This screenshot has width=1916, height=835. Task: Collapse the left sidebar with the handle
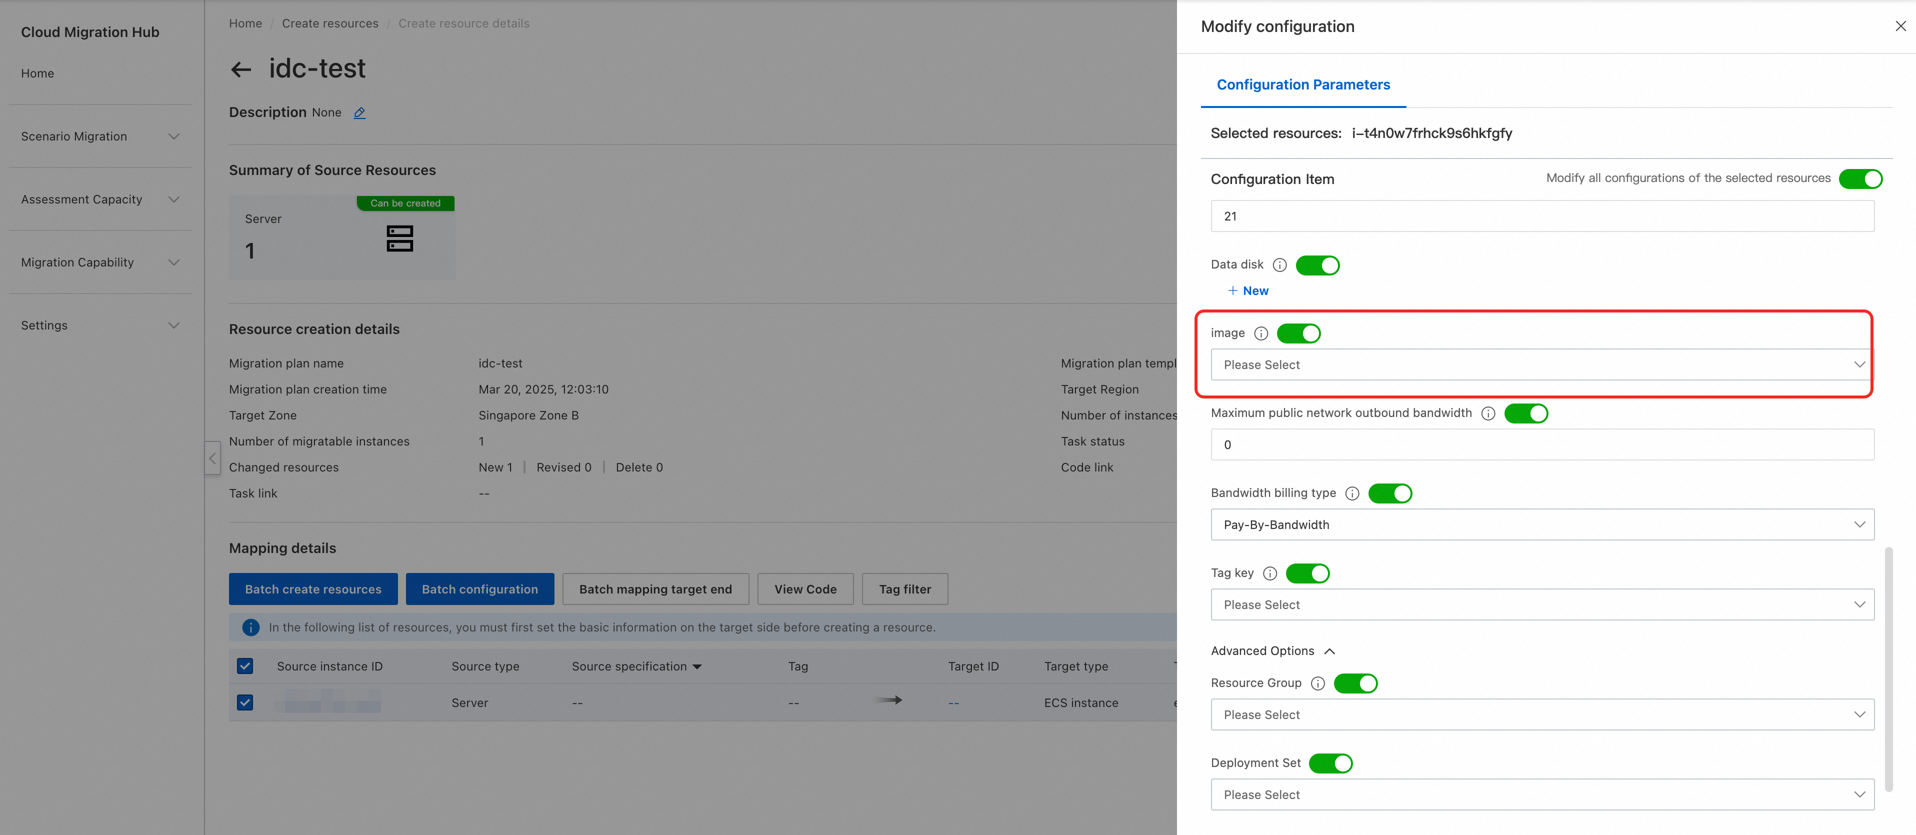tap(212, 458)
